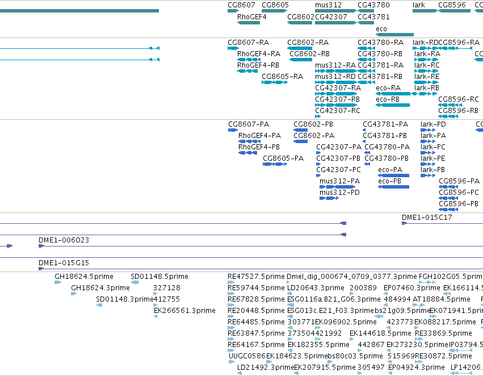Screen dimensions: 483x376
Task: Open the LD20643.3prime EST label
Action: [316, 288]
